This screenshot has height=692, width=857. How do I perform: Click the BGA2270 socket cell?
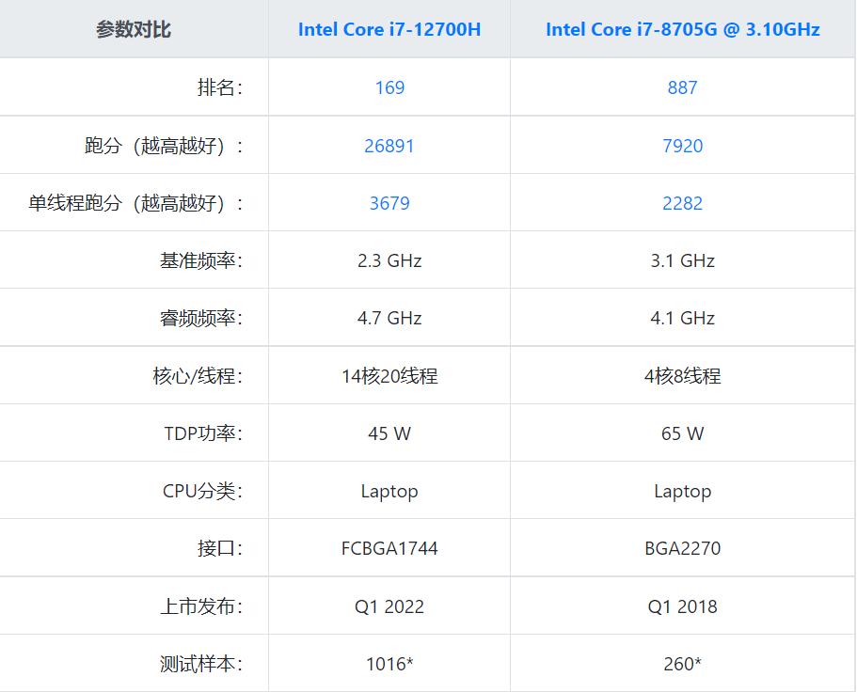point(682,548)
